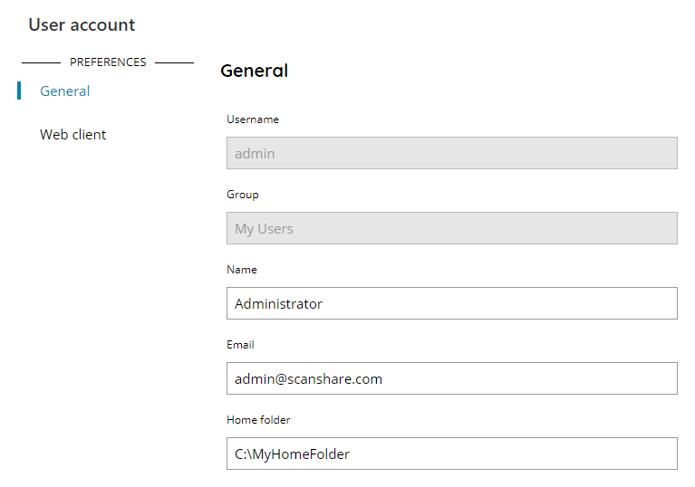This screenshot has height=487, width=695.
Task: Click the Home folder label
Action: pyautogui.click(x=258, y=420)
